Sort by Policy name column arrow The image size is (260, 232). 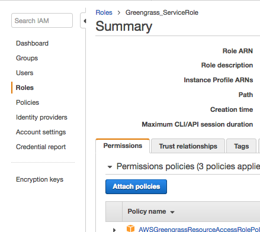(172, 212)
